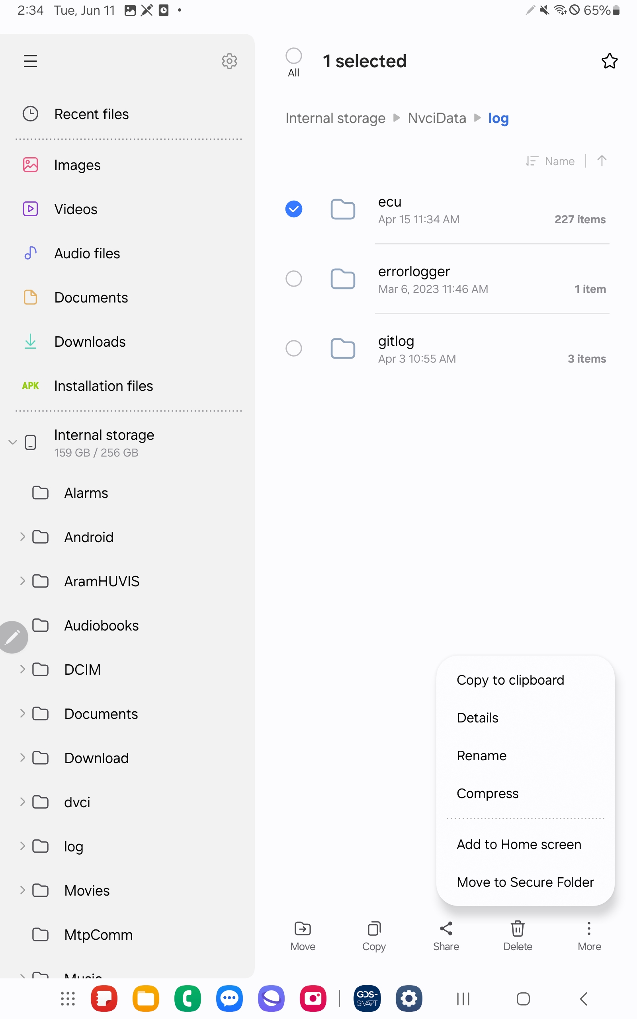The width and height of the screenshot is (637, 1019).
Task: Expand the Documents tree folder chevron
Action: point(22,714)
